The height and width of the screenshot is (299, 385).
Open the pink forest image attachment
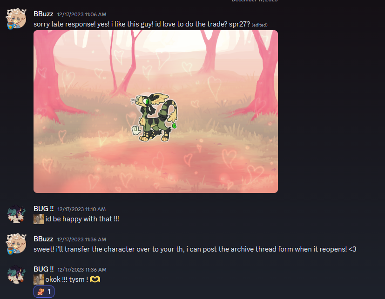155,111
